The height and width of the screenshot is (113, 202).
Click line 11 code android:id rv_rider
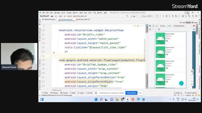[85, 35]
